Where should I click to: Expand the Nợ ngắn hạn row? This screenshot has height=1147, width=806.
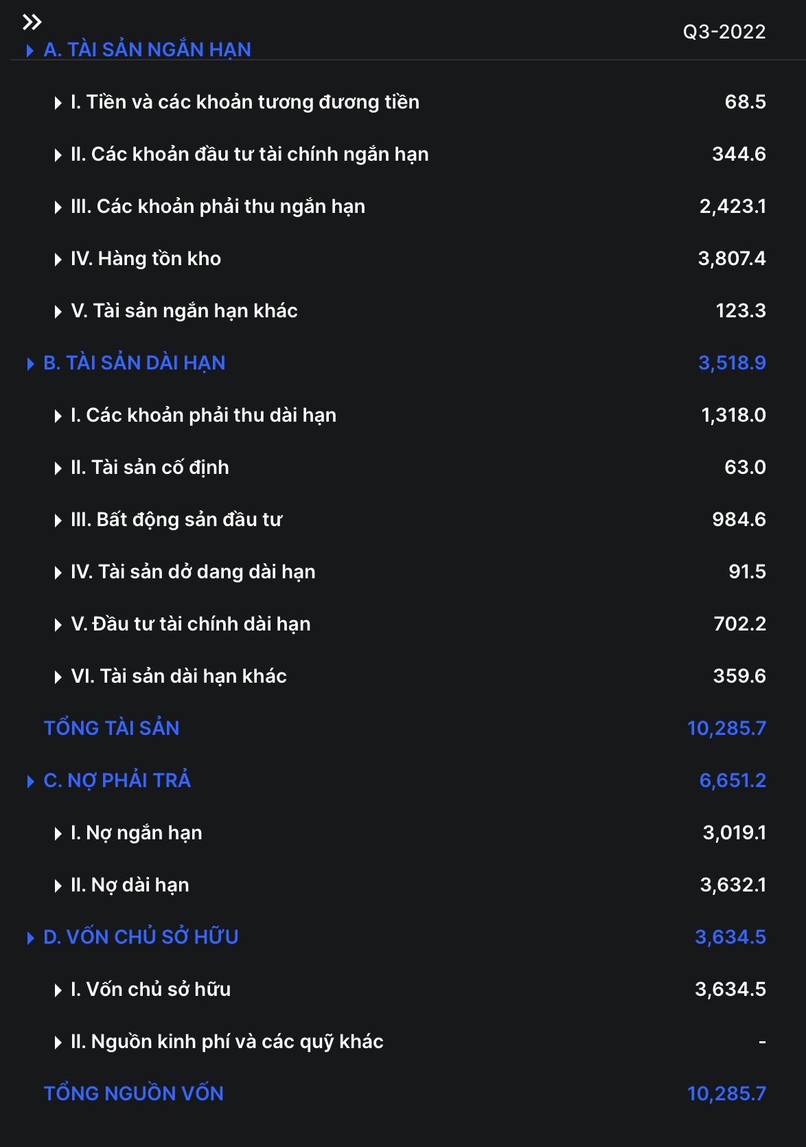coord(58,834)
